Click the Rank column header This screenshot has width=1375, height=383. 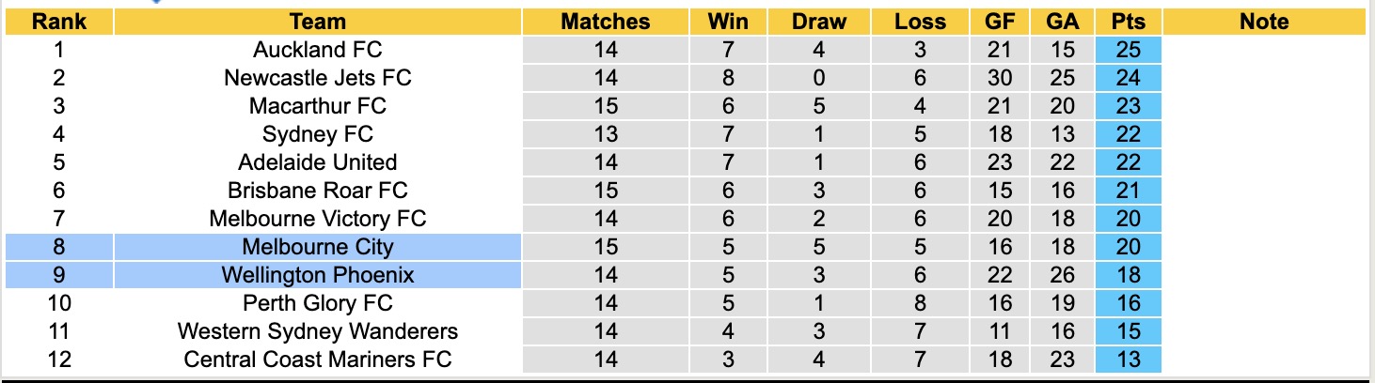(x=59, y=22)
